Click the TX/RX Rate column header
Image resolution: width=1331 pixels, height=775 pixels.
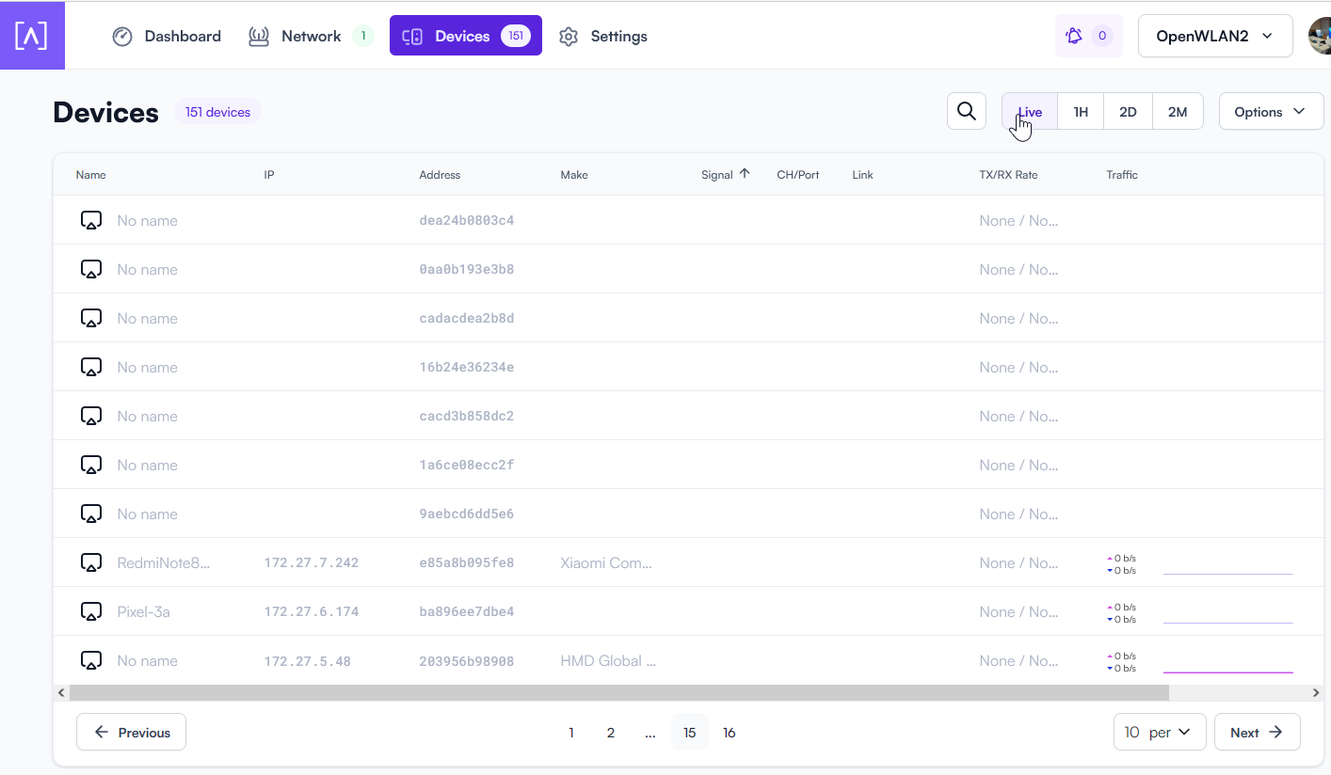click(x=1008, y=175)
